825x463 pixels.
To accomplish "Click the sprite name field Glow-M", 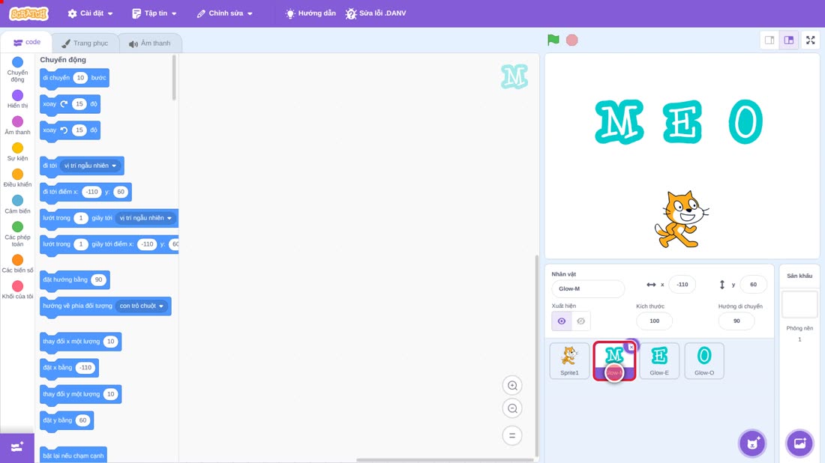I will [x=588, y=288].
